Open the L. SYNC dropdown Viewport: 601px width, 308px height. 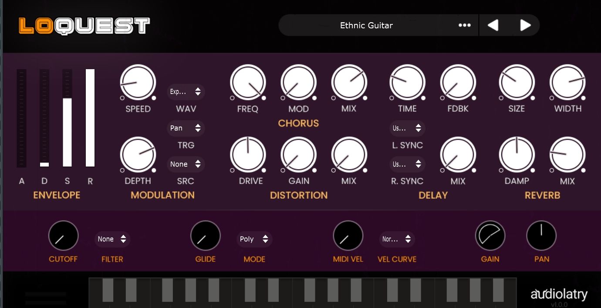(x=407, y=128)
